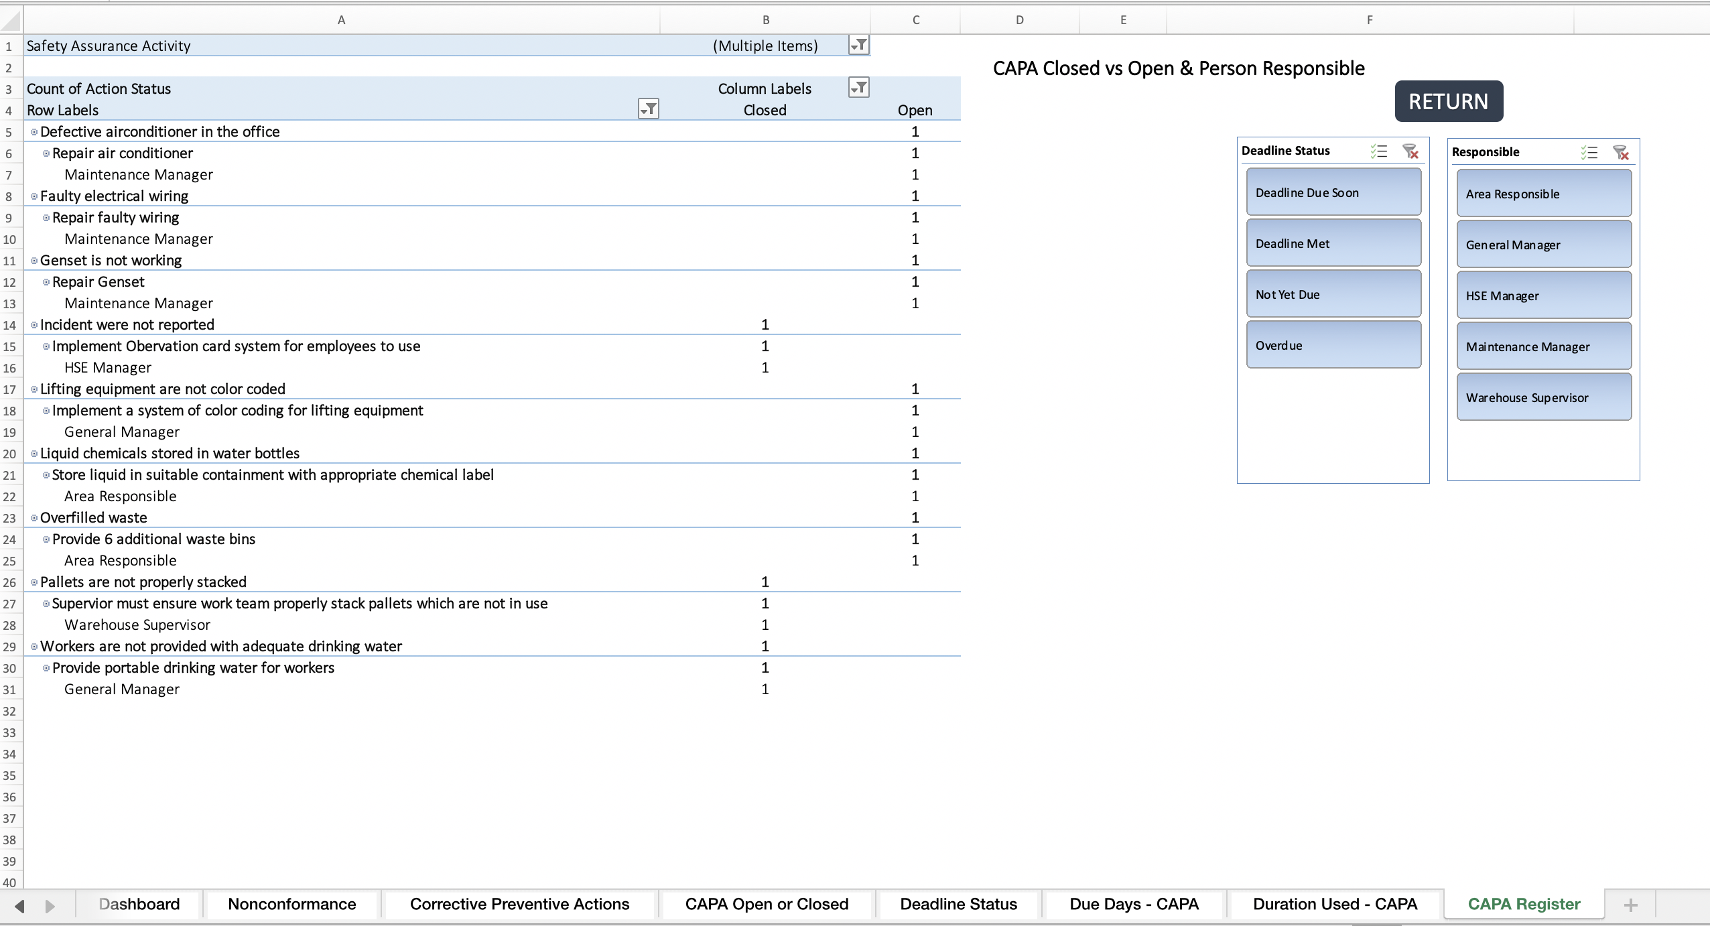Click the RETURN button
The height and width of the screenshot is (926, 1710).
click(1448, 101)
